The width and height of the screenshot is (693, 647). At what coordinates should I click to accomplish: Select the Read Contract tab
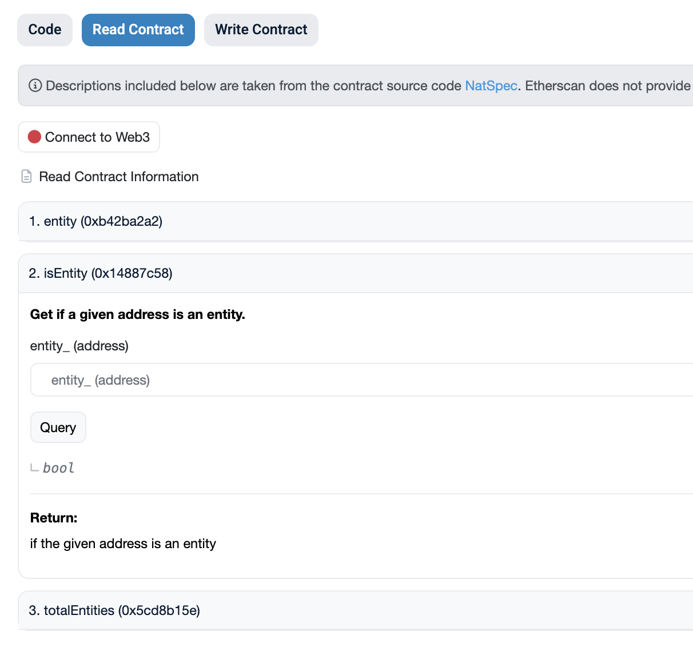coord(138,30)
